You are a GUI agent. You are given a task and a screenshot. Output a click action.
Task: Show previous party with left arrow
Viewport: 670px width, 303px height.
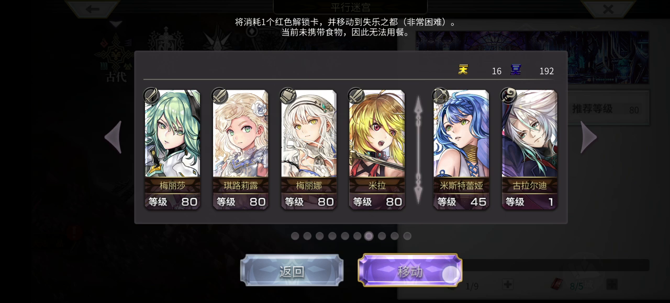pyautogui.click(x=113, y=137)
